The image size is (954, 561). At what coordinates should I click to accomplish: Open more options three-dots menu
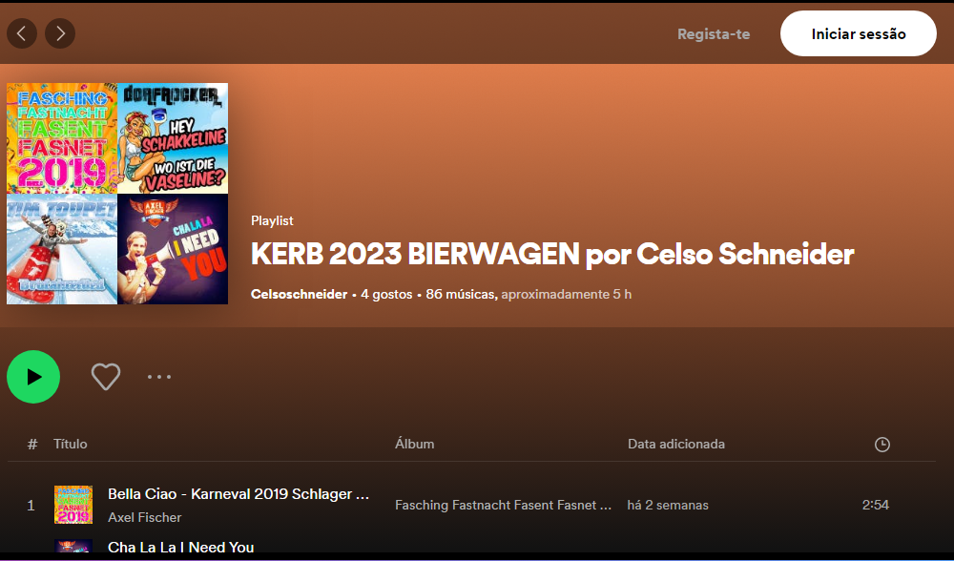pos(159,377)
